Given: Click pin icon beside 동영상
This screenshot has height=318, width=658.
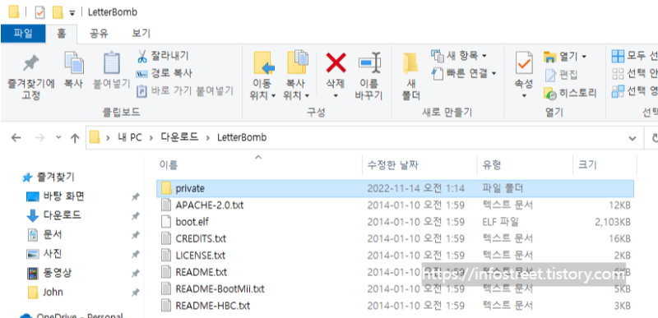Looking at the screenshot, I should coord(135,274).
